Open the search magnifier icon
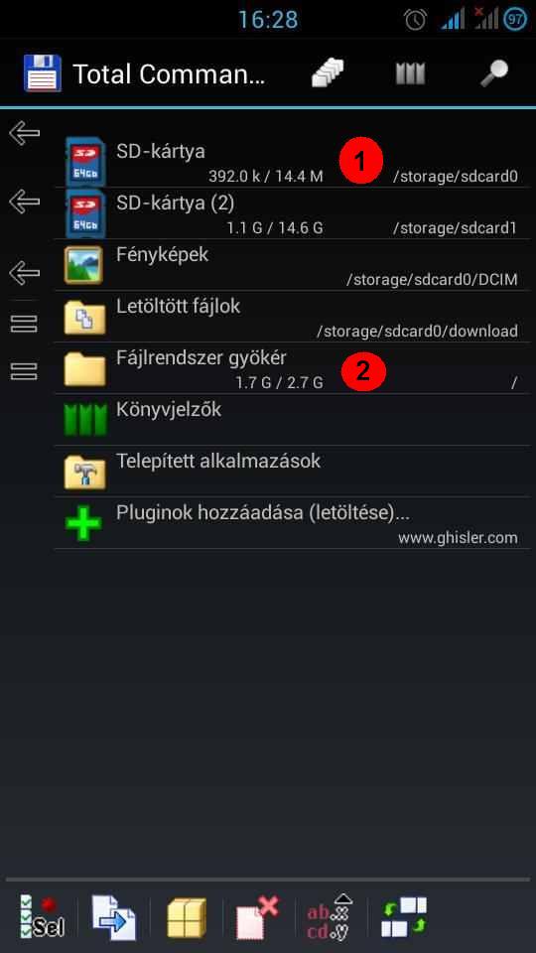This screenshot has width=536, height=953. tap(494, 73)
